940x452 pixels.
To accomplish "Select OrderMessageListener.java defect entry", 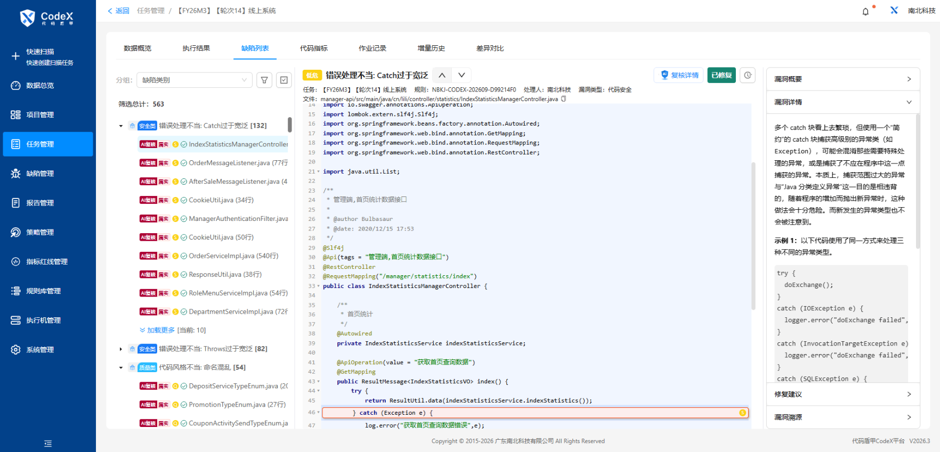I will [x=238, y=163].
